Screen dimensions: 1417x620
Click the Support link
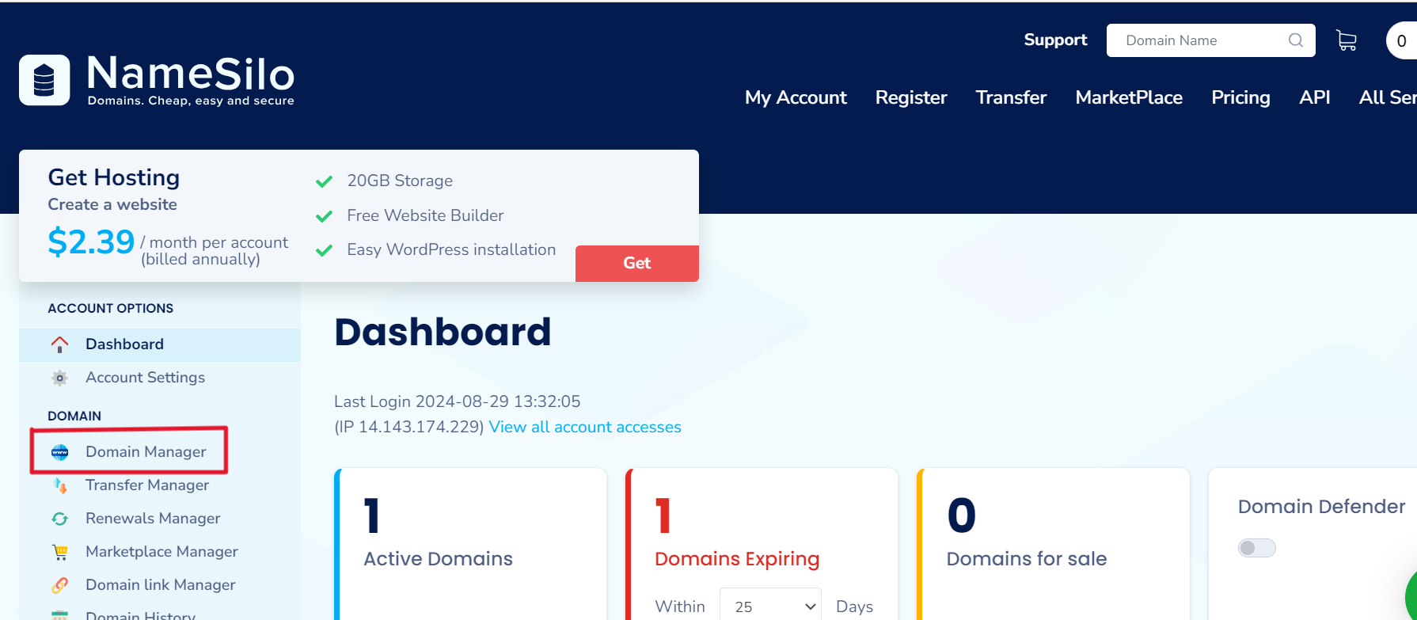(1055, 40)
